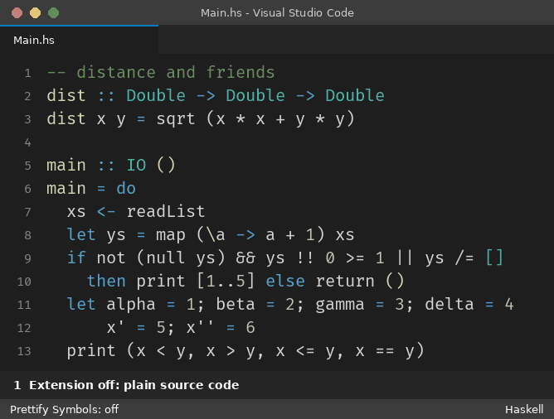Click line number 10 in the gutter

coord(24,282)
